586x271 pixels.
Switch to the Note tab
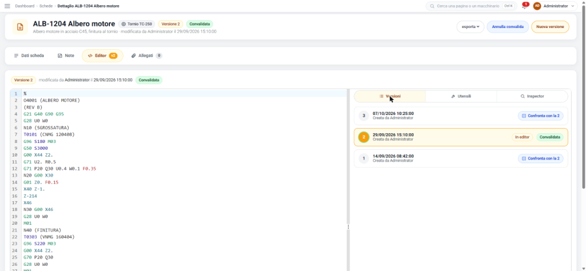(x=66, y=55)
